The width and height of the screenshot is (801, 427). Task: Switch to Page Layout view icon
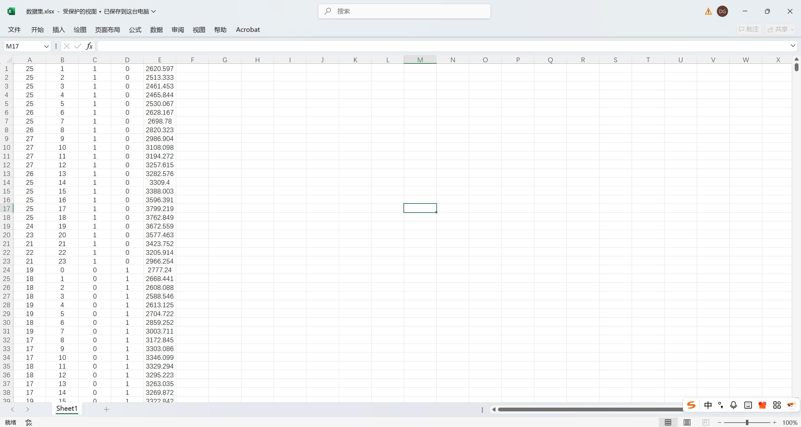[x=687, y=422]
